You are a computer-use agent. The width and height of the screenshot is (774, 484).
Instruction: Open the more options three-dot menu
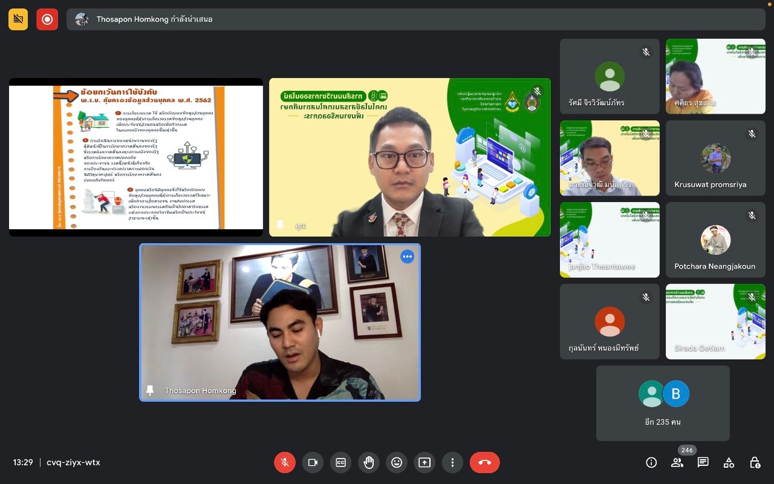coord(452,462)
